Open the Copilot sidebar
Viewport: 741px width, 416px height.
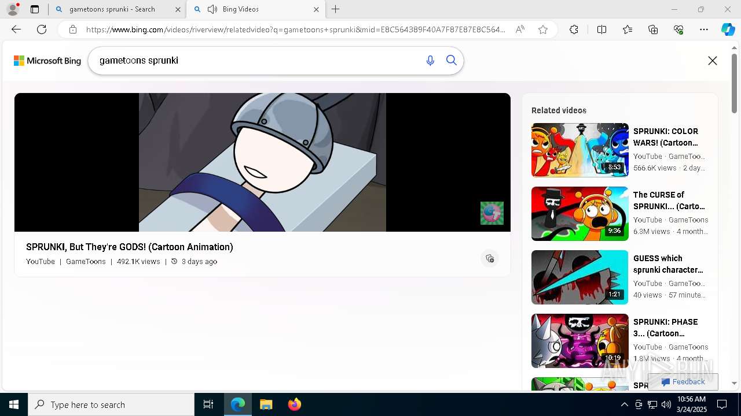tap(728, 29)
